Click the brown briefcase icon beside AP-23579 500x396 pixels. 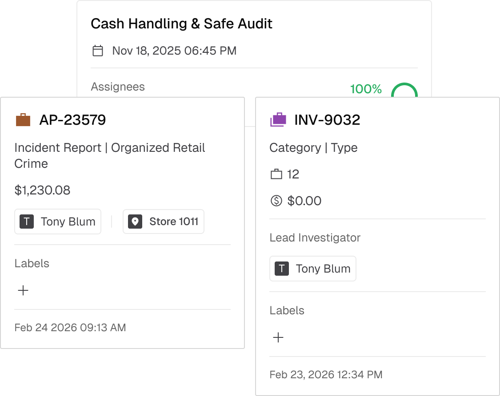(x=23, y=120)
